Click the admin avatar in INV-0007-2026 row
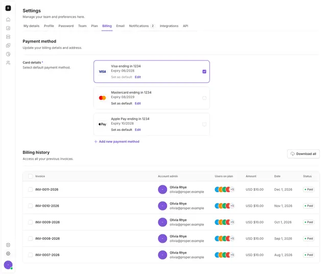This screenshot has width=327, height=274. (162, 255)
